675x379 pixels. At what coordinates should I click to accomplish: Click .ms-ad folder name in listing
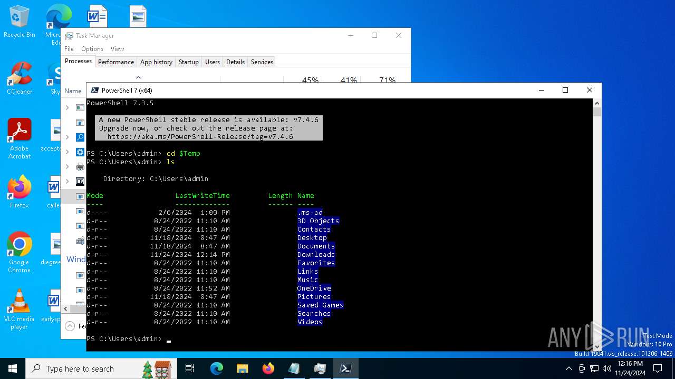click(x=310, y=213)
